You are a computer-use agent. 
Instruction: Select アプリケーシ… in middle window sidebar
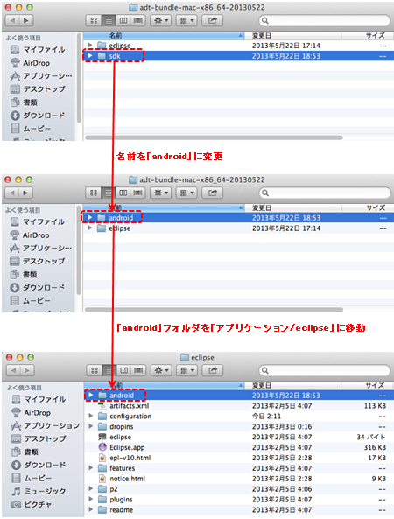47,248
